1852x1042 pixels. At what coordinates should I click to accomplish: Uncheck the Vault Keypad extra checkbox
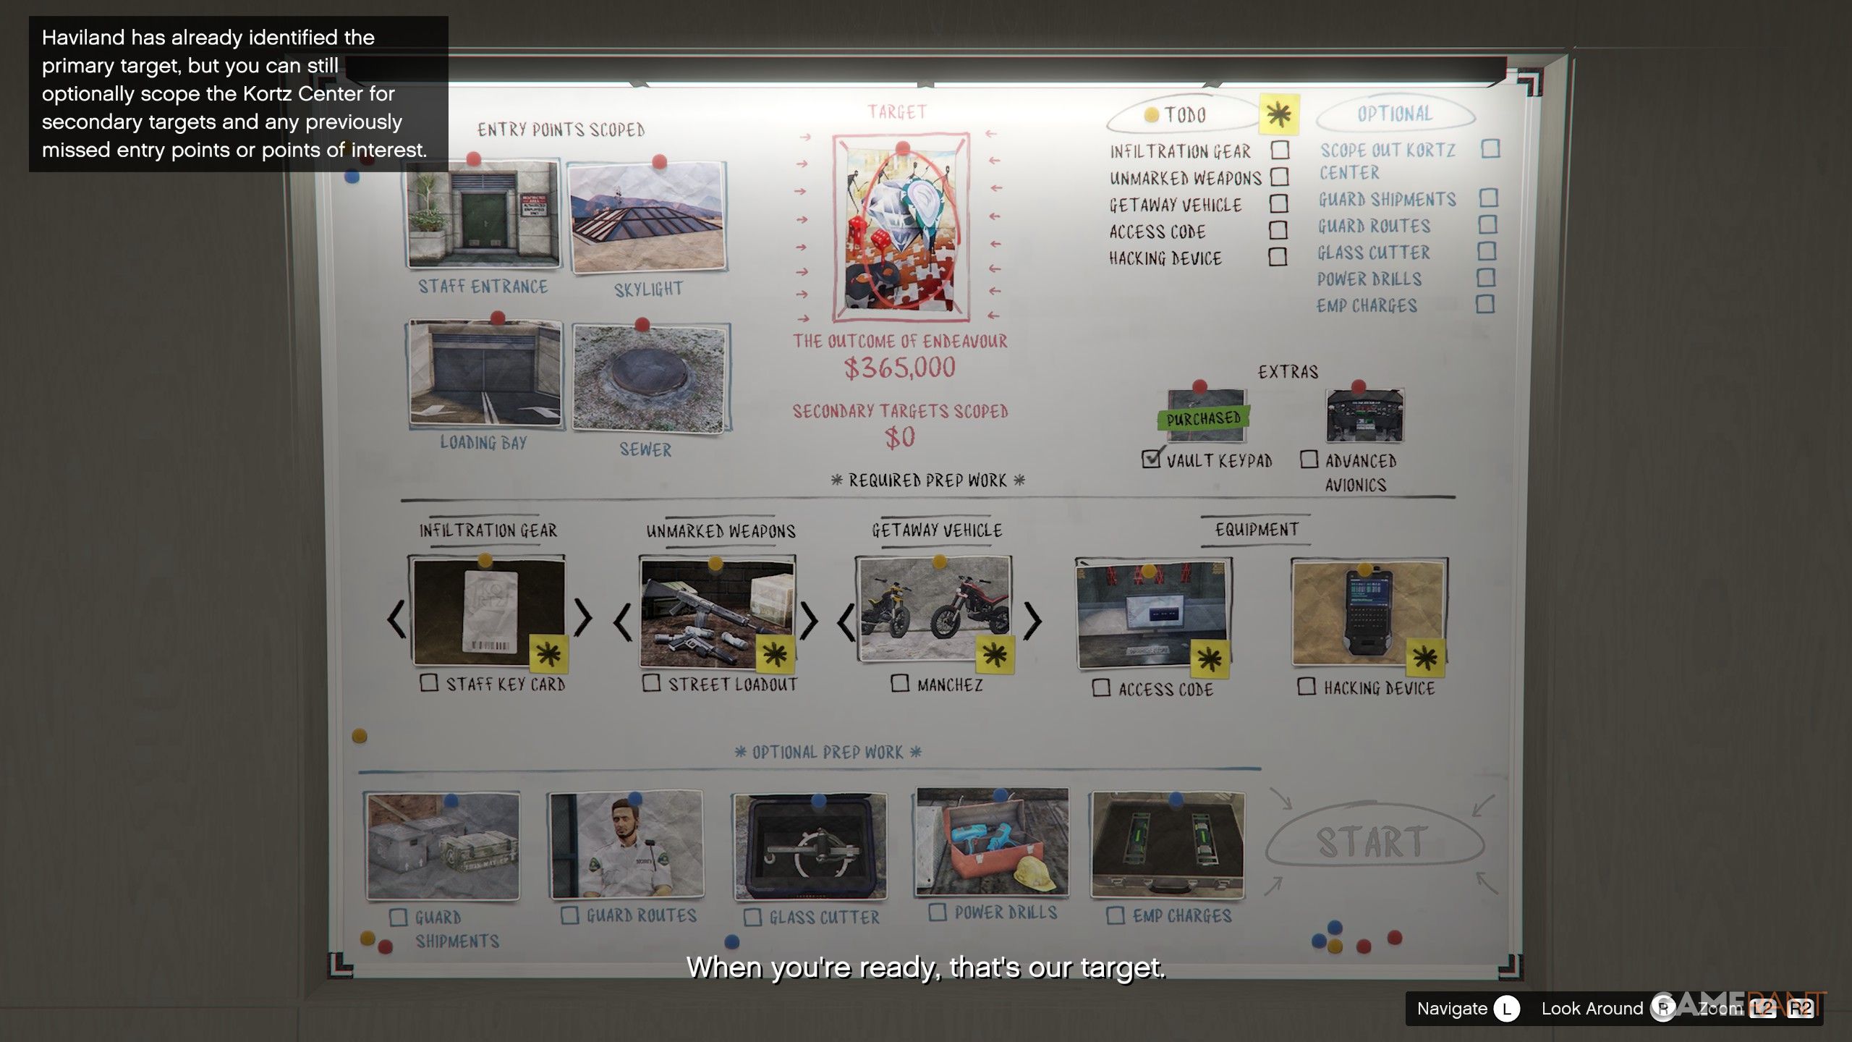pos(1151,459)
